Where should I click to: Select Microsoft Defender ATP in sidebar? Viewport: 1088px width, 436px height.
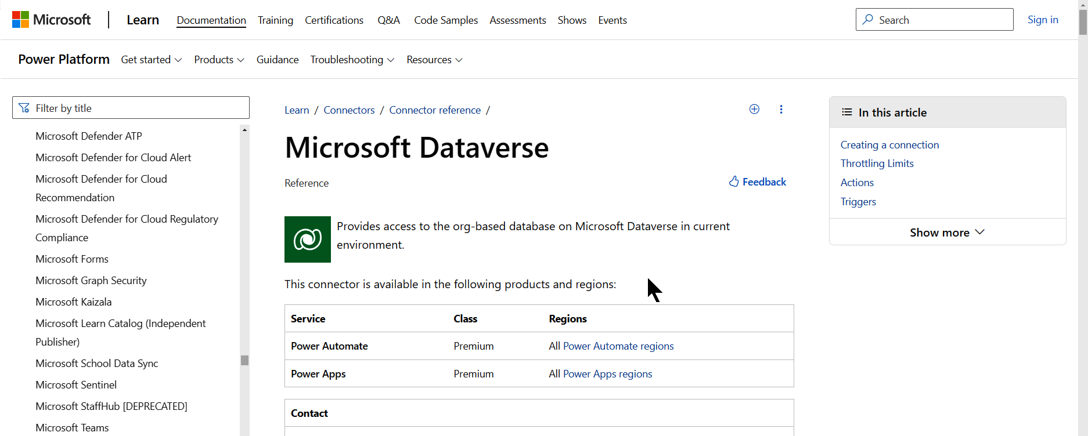point(89,136)
